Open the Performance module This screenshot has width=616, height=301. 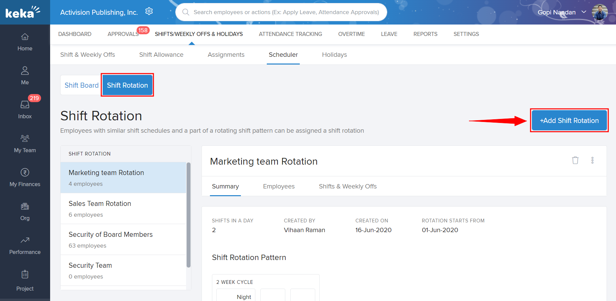25,245
